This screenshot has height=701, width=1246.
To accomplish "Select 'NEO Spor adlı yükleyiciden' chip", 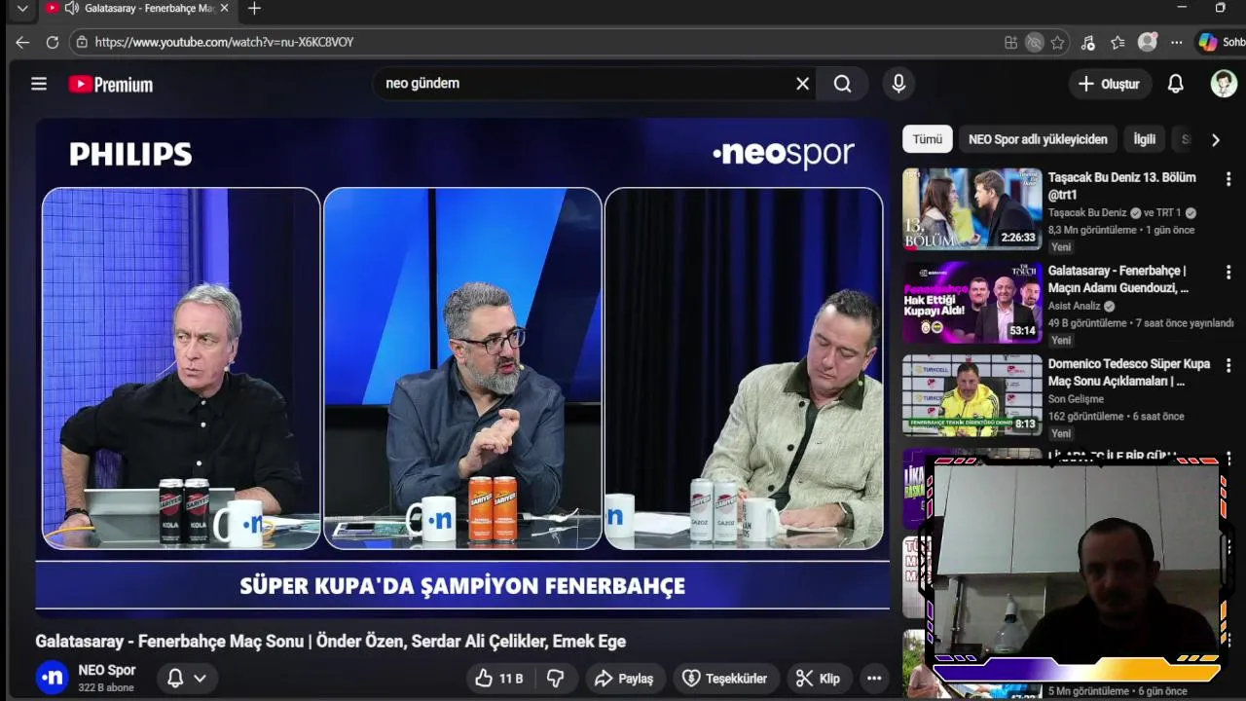I will [1038, 139].
